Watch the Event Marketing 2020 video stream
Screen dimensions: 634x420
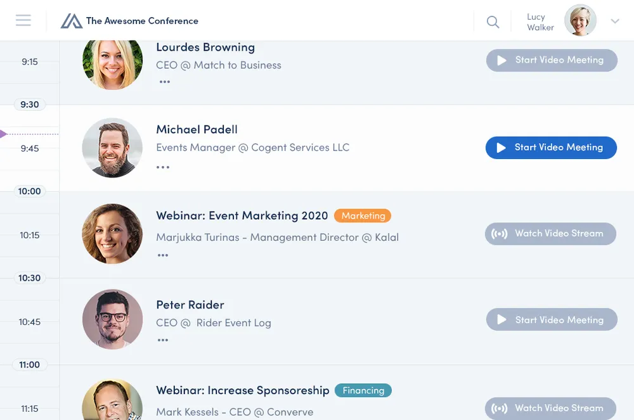(550, 234)
